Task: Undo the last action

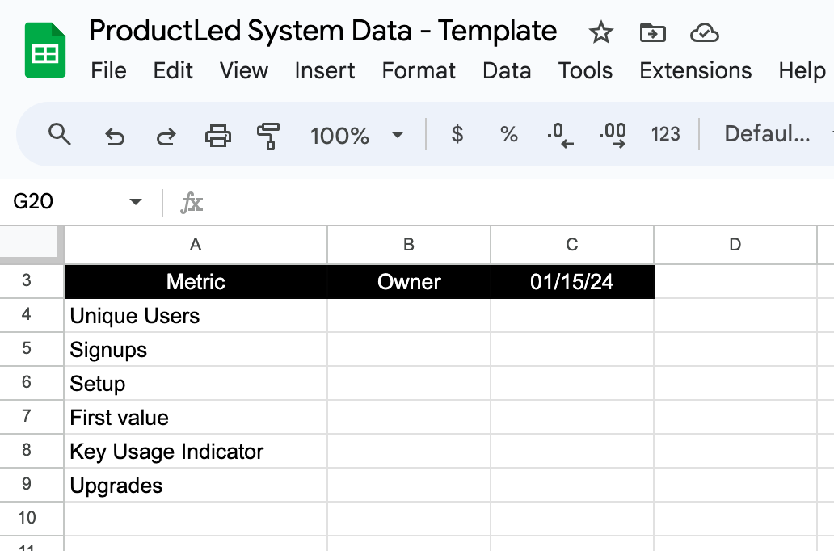Action: (x=114, y=135)
